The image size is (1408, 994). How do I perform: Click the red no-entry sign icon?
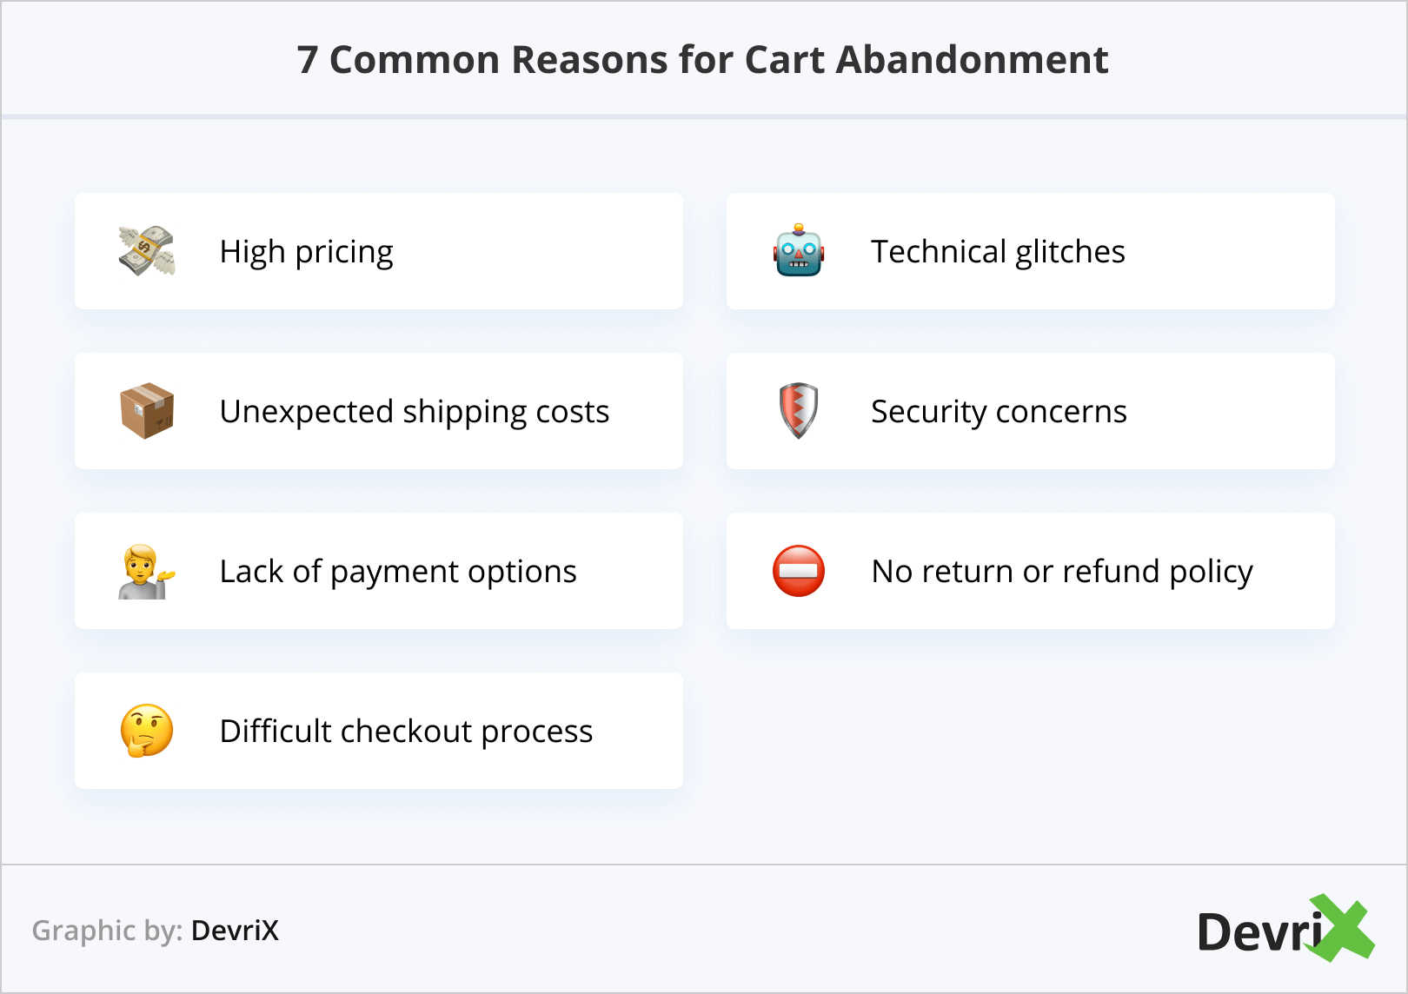coord(799,571)
